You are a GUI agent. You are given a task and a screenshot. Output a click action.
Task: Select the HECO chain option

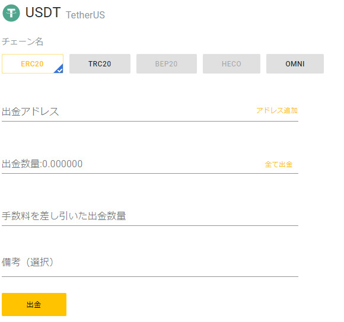pyautogui.click(x=231, y=64)
